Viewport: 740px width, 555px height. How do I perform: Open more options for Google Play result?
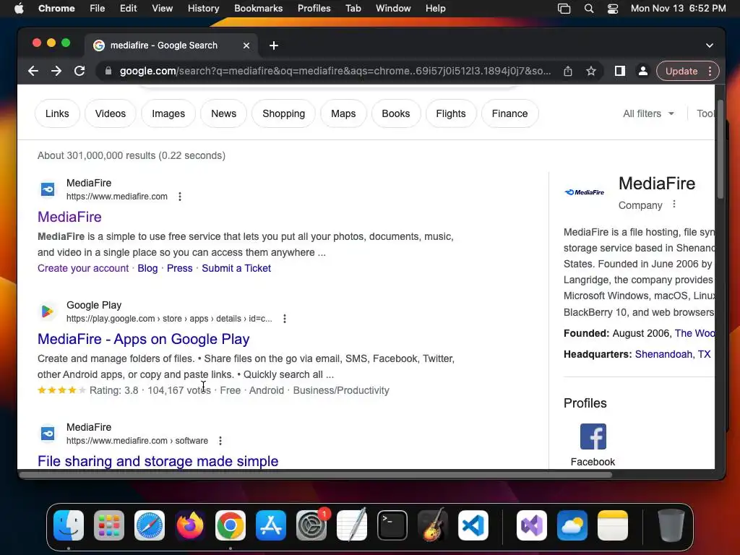coord(285,319)
